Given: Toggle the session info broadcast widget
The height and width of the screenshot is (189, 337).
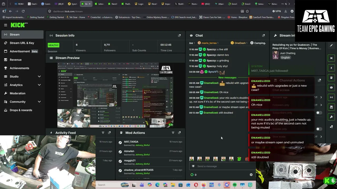Looking at the screenshot, I should [331, 97].
